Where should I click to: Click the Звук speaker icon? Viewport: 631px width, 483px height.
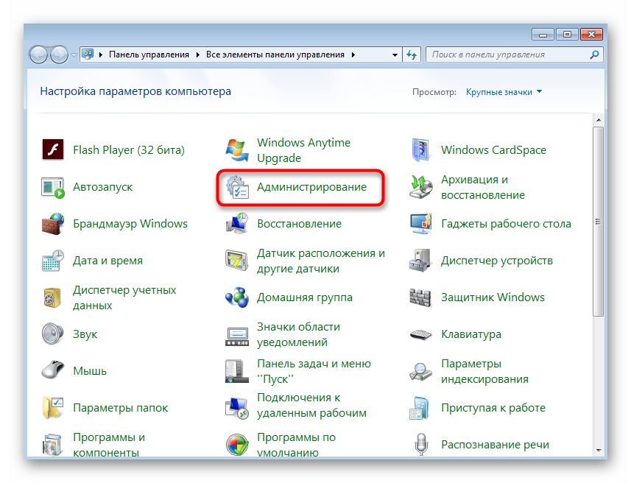coord(53,334)
